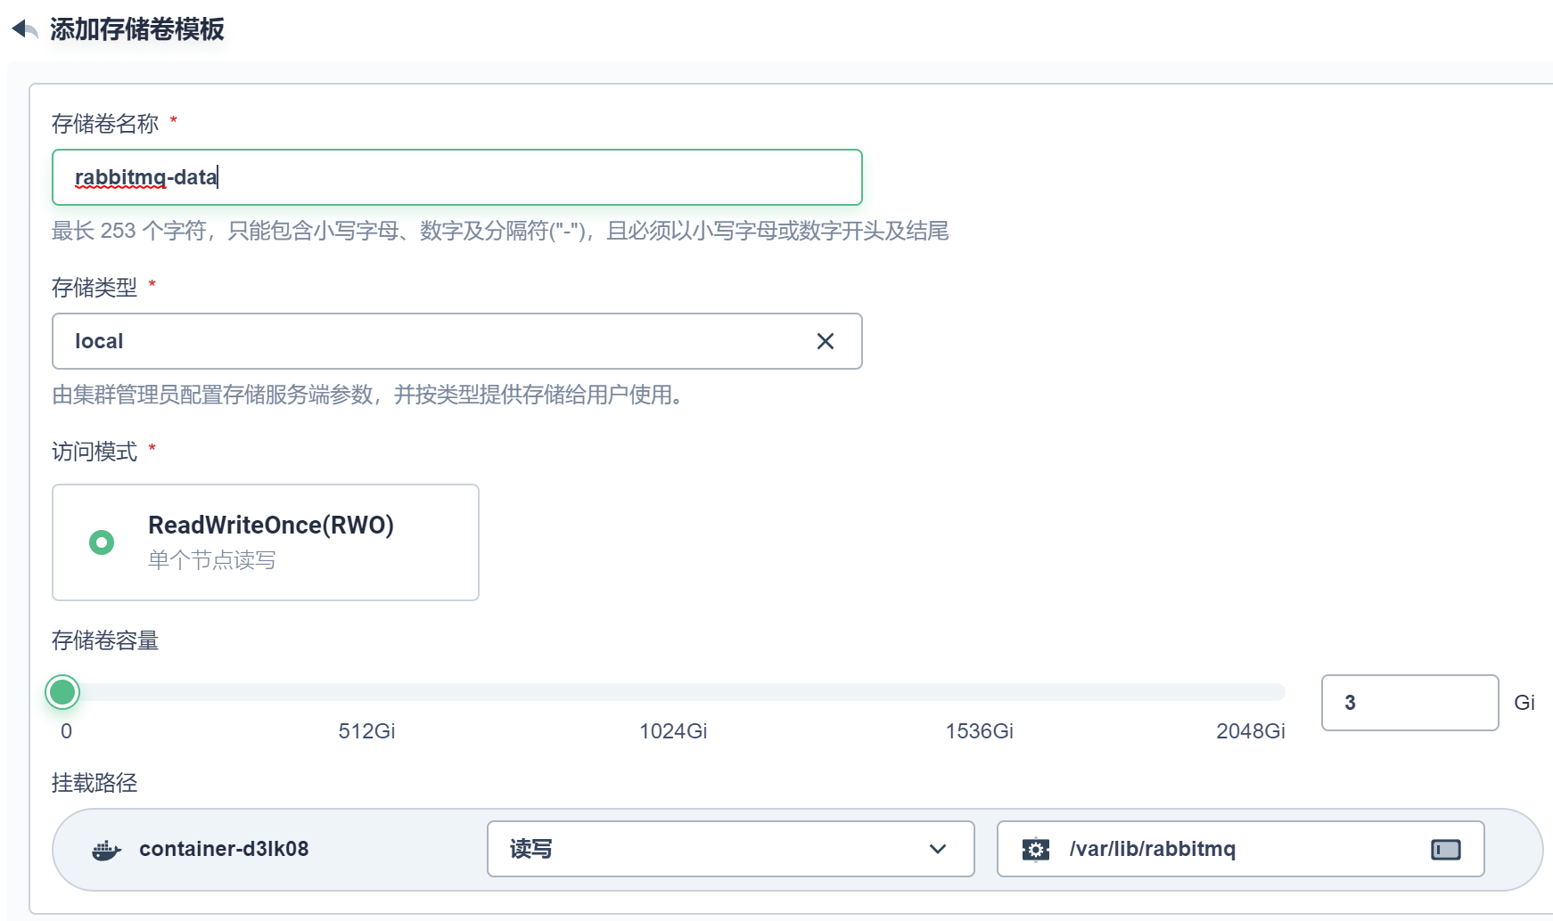The height and width of the screenshot is (921, 1553).
Task: Click the gear icon in the mount path field
Action: click(1035, 849)
